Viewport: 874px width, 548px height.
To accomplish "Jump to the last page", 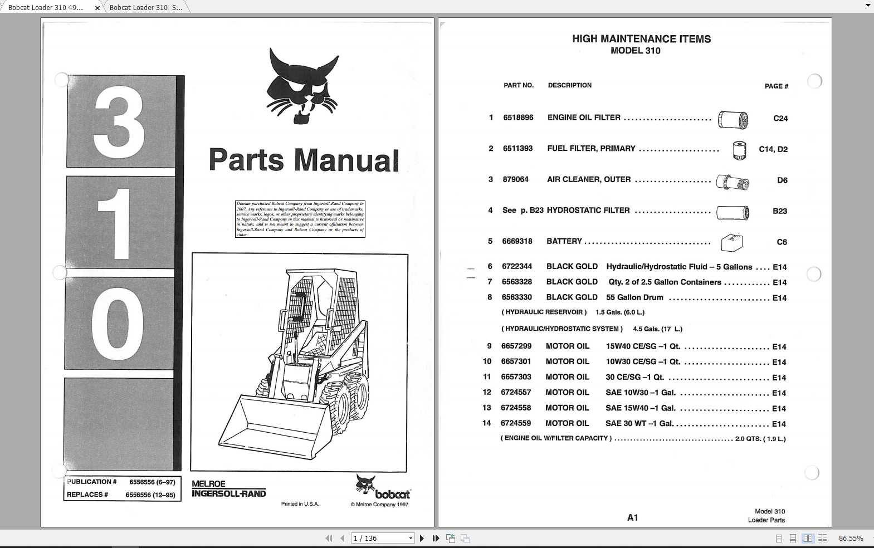I will [436, 538].
